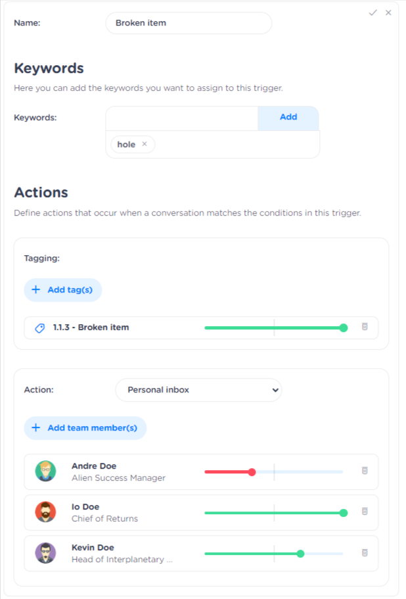This screenshot has width=406, height=599.
Task: Close the trigger editor with the X icon
Action: (388, 12)
